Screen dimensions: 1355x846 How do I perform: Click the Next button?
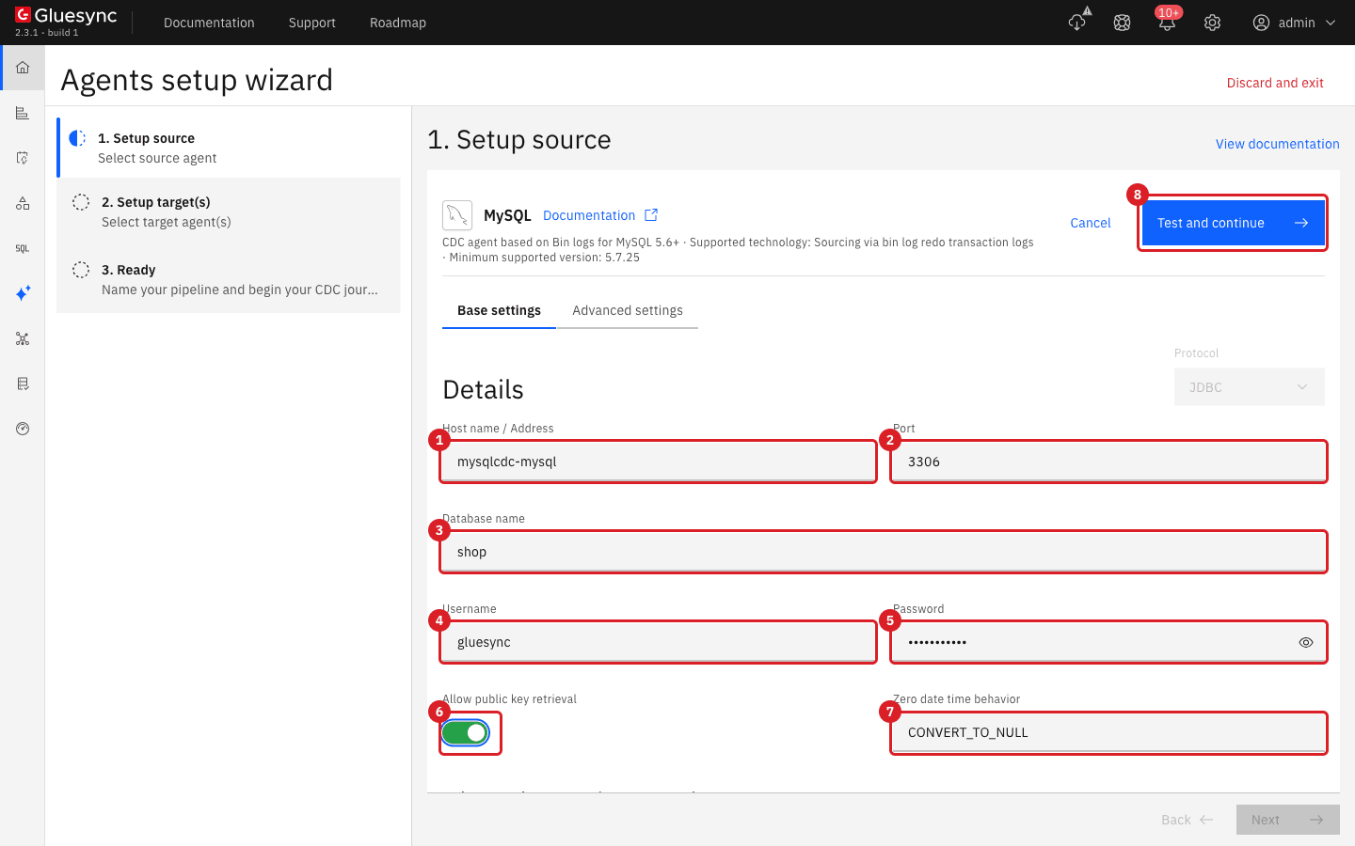tap(1288, 820)
